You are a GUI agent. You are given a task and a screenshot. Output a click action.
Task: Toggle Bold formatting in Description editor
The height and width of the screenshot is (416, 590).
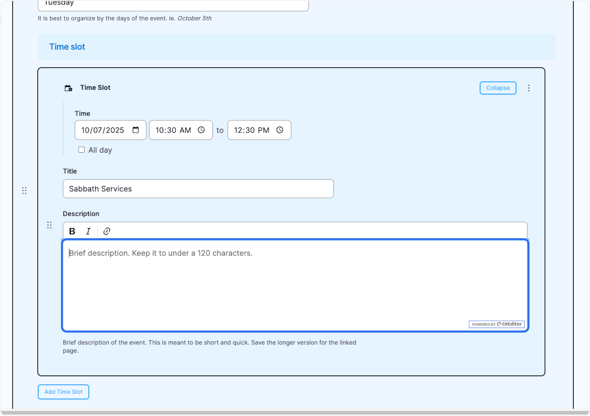[x=72, y=231]
